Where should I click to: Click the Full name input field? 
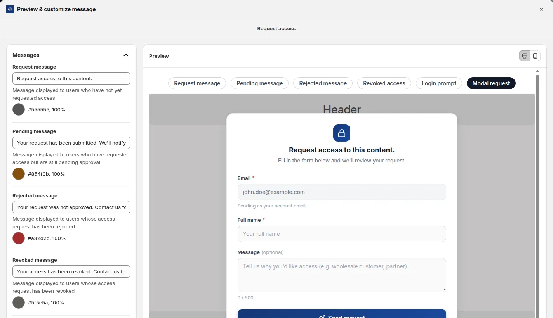[x=342, y=234]
